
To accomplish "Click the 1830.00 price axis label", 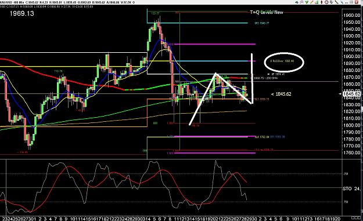I will point(351,105).
